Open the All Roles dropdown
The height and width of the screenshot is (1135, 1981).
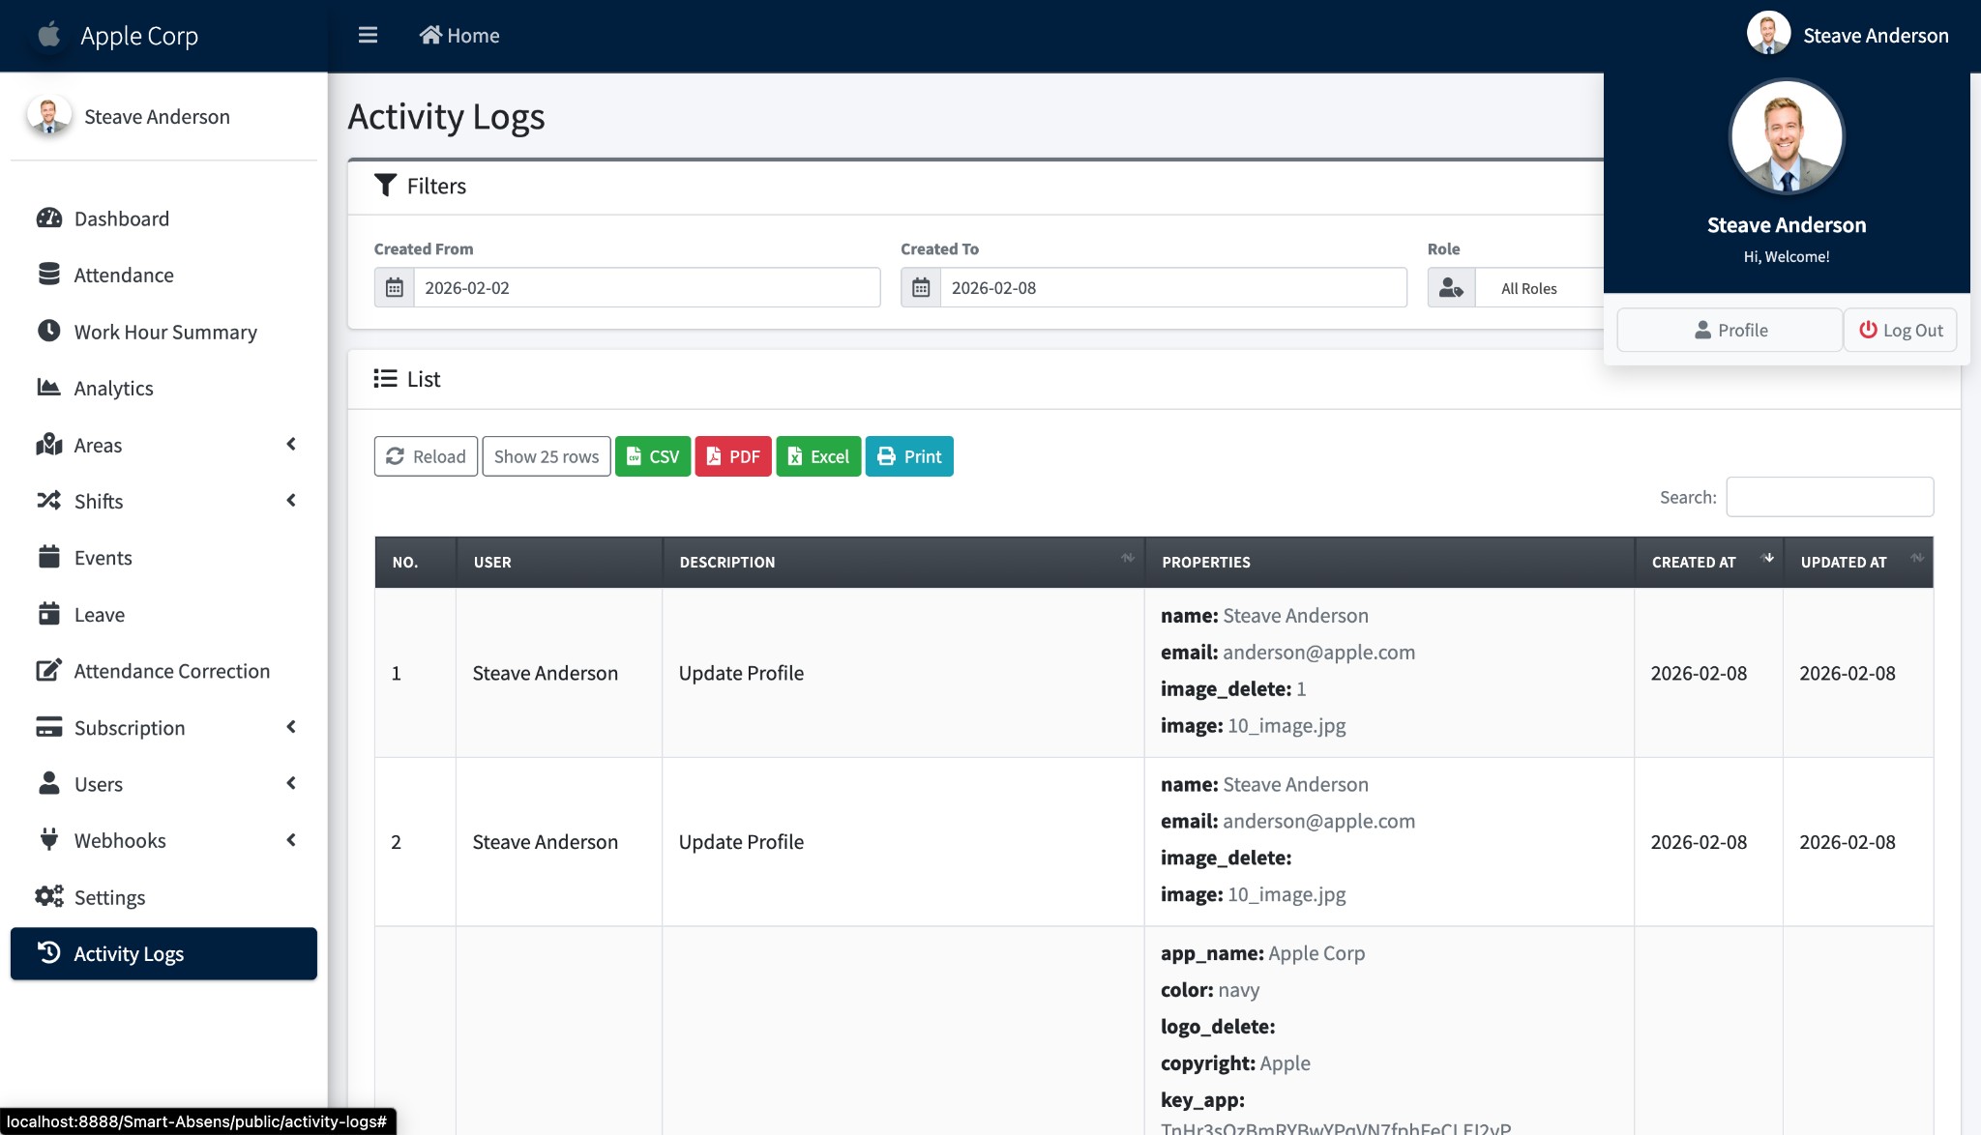click(x=1528, y=287)
